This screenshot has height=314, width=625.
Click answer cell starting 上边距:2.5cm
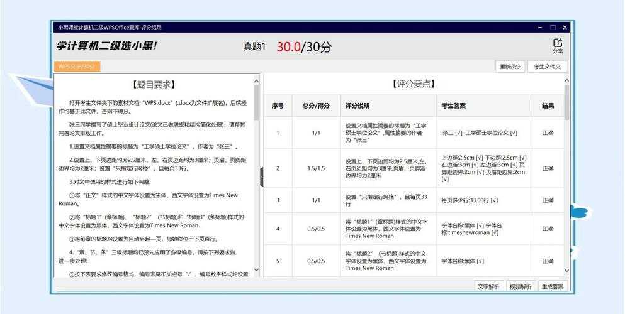[484, 168]
